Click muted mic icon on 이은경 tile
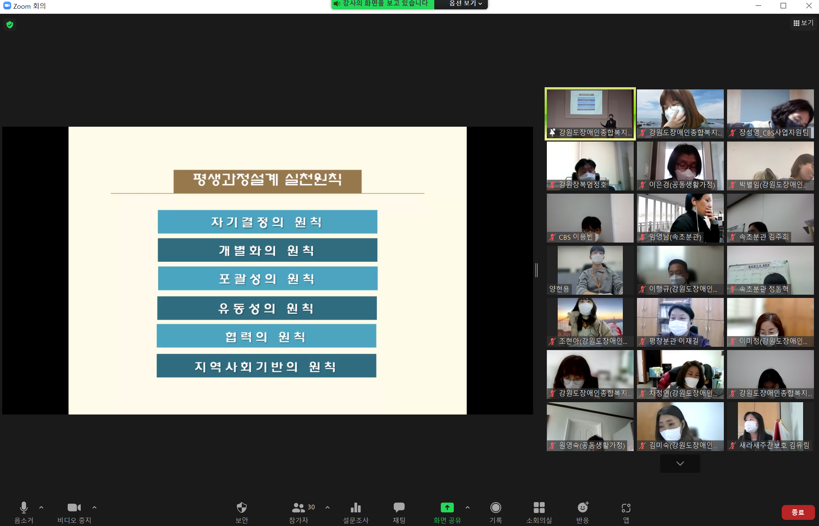 [642, 185]
